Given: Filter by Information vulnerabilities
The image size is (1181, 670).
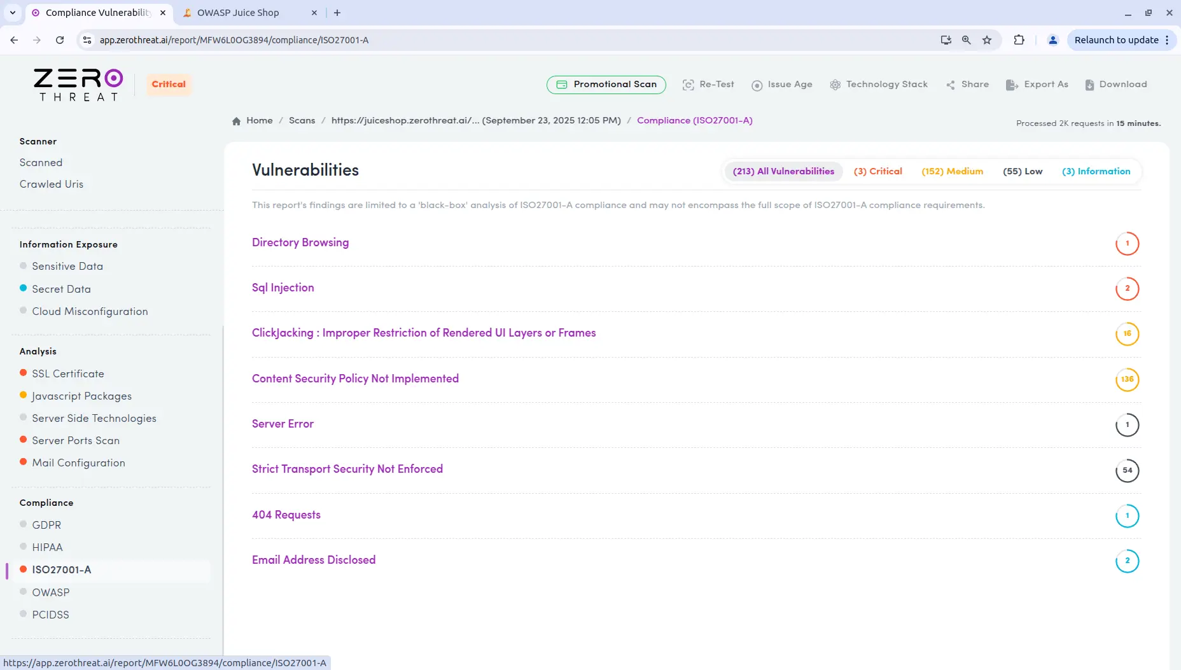Looking at the screenshot, I should (1096, 172).
